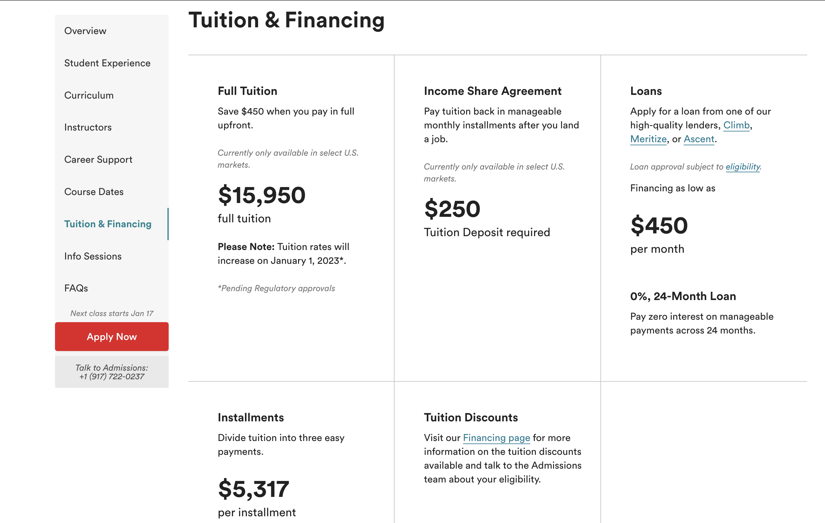The width and height of the screenshot is (825, 523).
Task: Go to Info Sessions section
Action: tap(93, 256)
